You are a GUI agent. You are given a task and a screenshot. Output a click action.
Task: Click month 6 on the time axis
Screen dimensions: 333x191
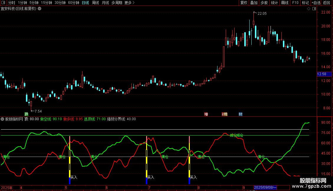[107, 187]
